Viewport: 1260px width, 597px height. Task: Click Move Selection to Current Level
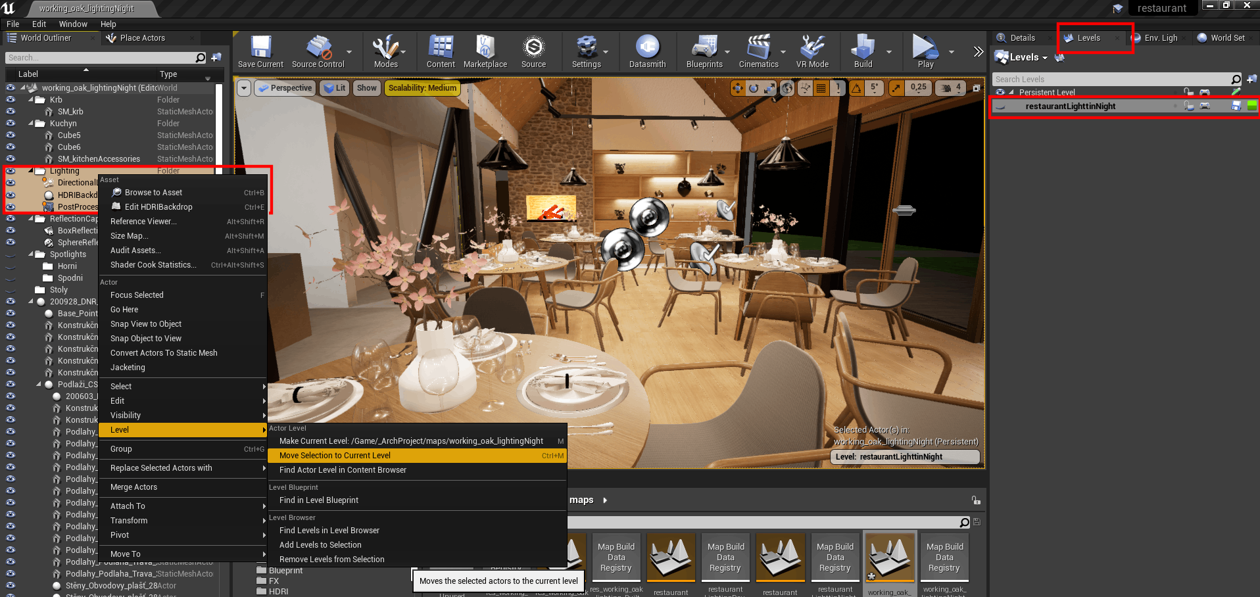334,455
